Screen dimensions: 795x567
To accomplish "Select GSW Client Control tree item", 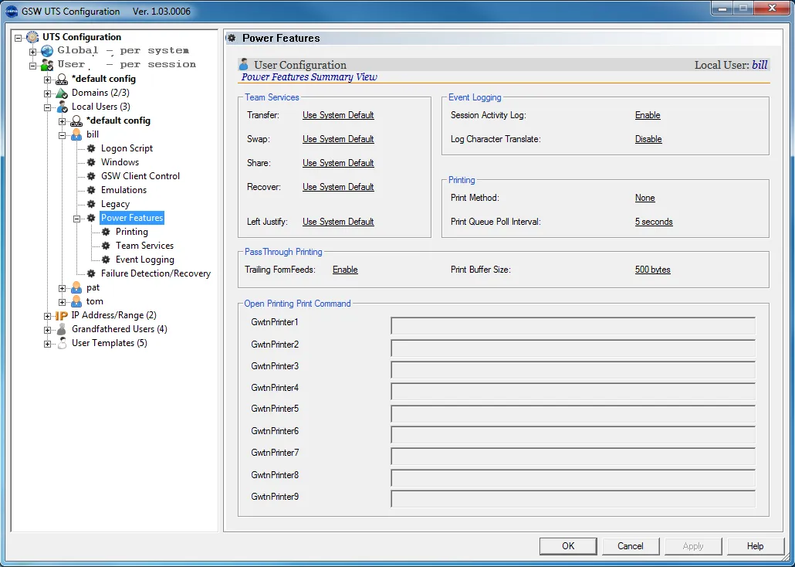I will [x=140, y=176].
